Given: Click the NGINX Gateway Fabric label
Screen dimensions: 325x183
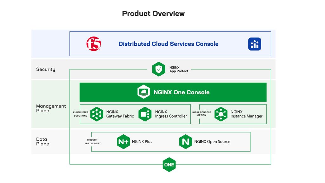Looking at the screenshot, I should (120, 114).
